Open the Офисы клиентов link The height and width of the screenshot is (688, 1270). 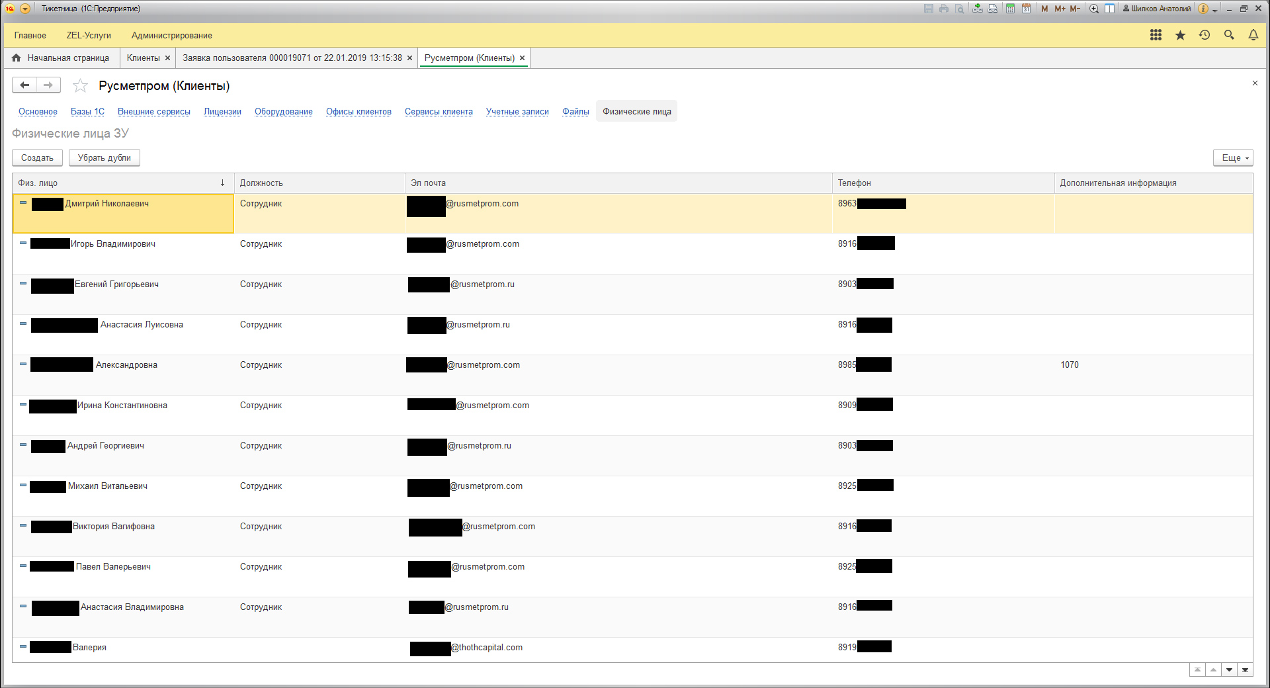(x=359, y=112)
